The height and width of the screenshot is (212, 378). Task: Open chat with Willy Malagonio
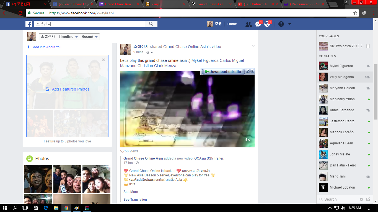[344, 77]
